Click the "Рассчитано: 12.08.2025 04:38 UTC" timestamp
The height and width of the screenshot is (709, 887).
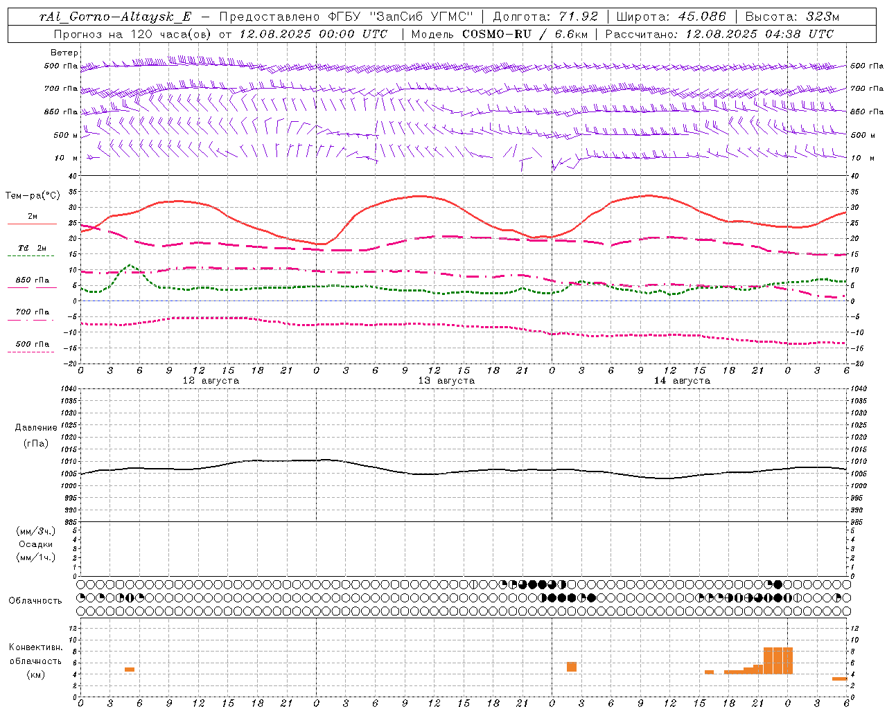[719, 34]
